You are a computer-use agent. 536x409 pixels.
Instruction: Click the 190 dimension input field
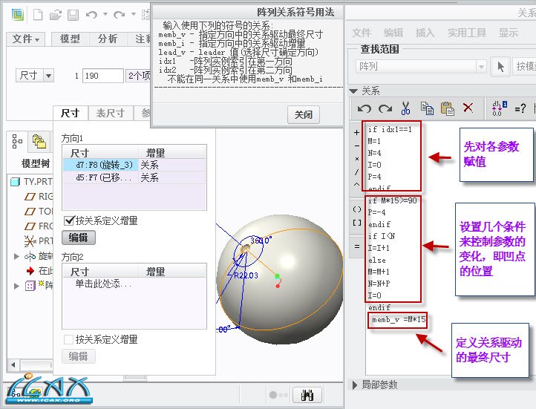coord(103,76)
